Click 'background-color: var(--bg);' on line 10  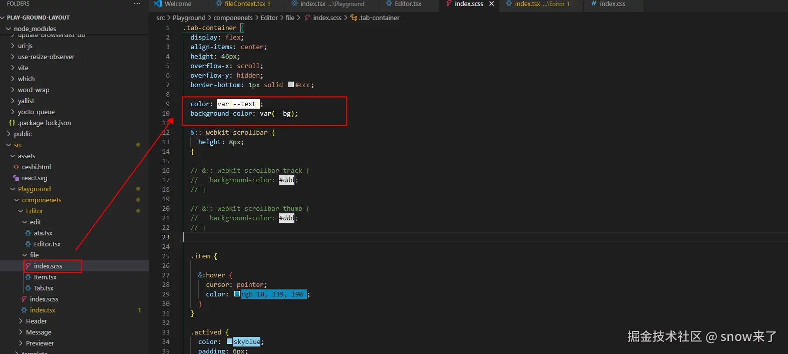(244, 113)
